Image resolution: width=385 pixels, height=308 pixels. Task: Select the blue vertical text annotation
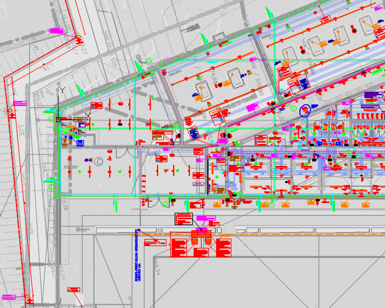point(138,255)
